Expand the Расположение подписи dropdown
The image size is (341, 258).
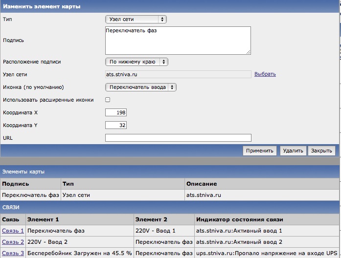(x=136, y=62)
